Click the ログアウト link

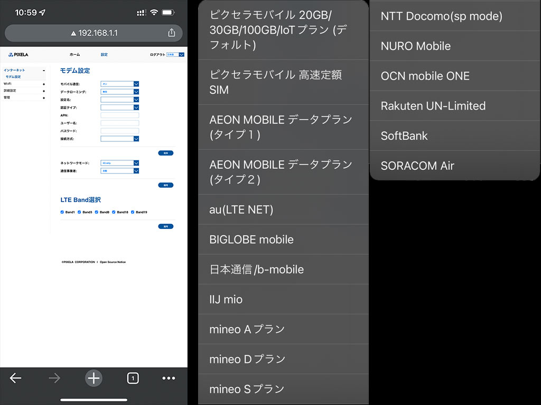tap(157, 54)
